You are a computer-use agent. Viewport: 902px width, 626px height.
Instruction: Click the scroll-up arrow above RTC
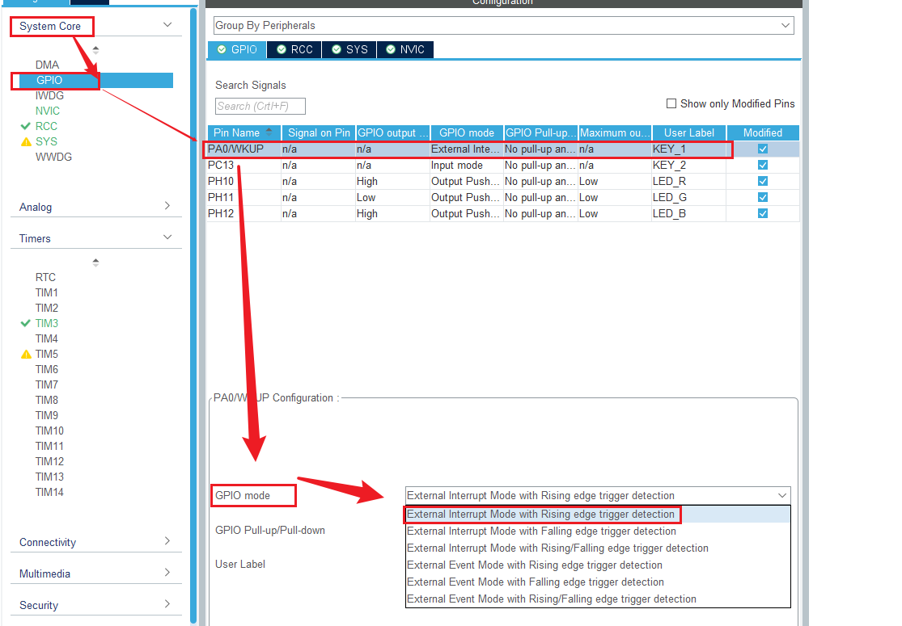(95, 261)
